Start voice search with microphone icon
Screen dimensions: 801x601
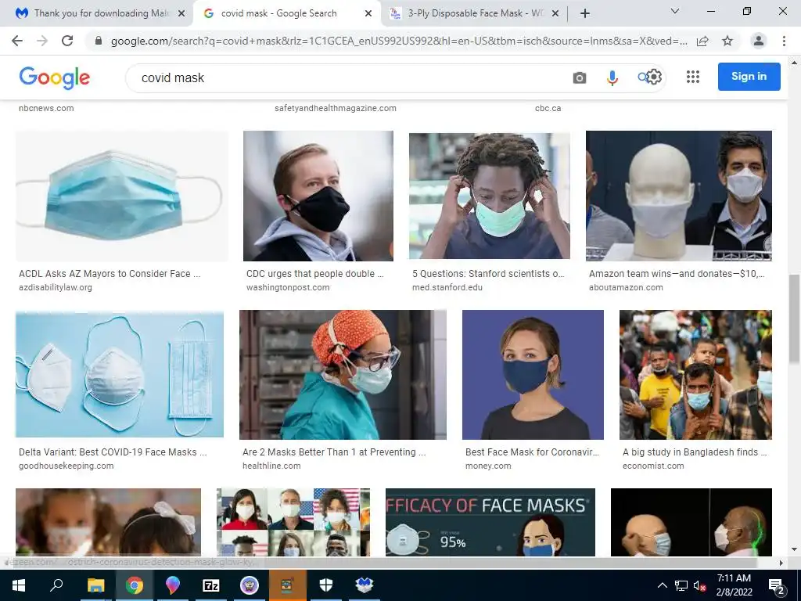coord(612,77)
